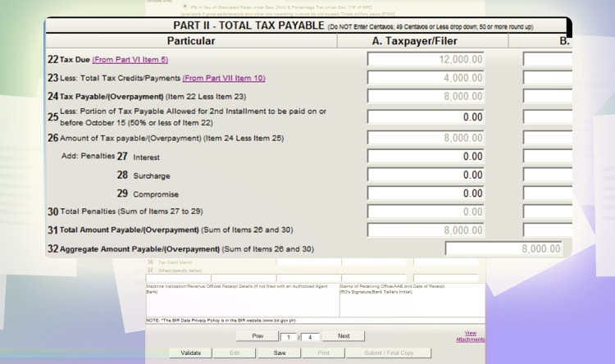Click the View Attachments link

pos(470,336)
